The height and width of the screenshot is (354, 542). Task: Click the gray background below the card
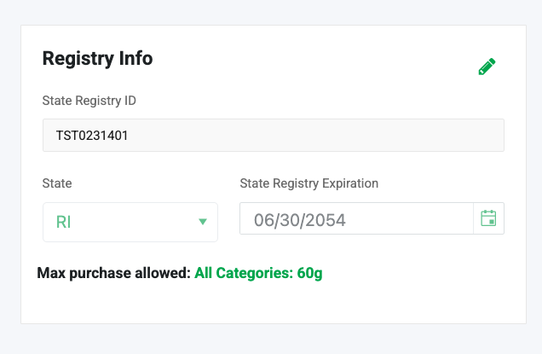[x=273, y=339]
